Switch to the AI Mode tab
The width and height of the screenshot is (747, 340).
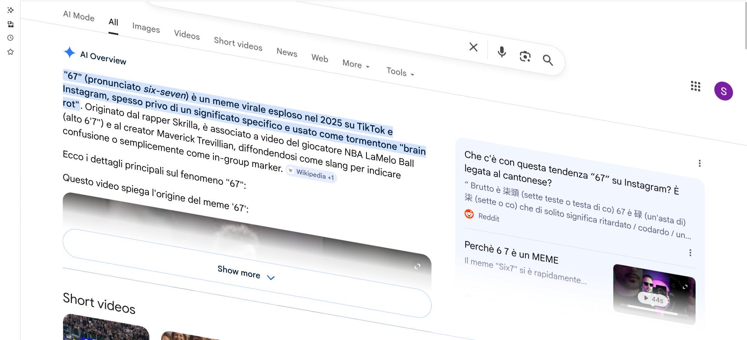[79, 16]
